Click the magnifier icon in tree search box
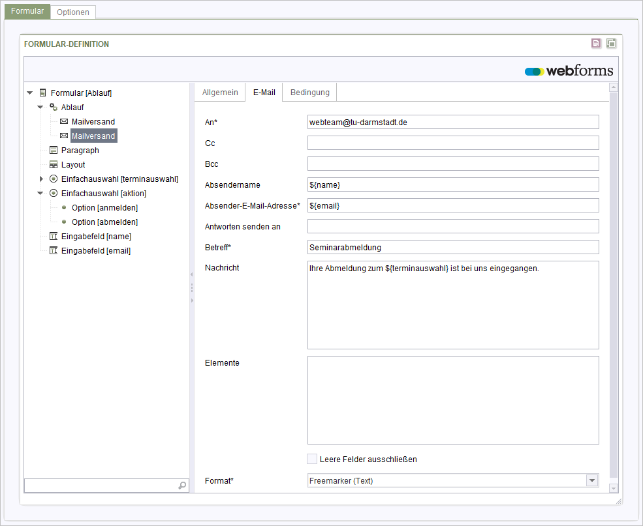Image resolution: width=643 pixels, height=526 pixels. click(x=183, y=486)
